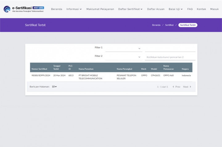Expand the Balai Uji dropdown
The image size is (222, 147).
click(175, 9)
